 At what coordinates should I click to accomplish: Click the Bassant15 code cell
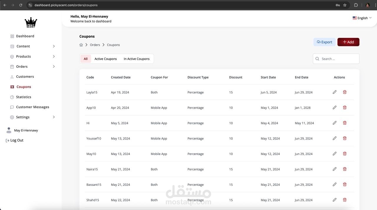pos(94,185)
